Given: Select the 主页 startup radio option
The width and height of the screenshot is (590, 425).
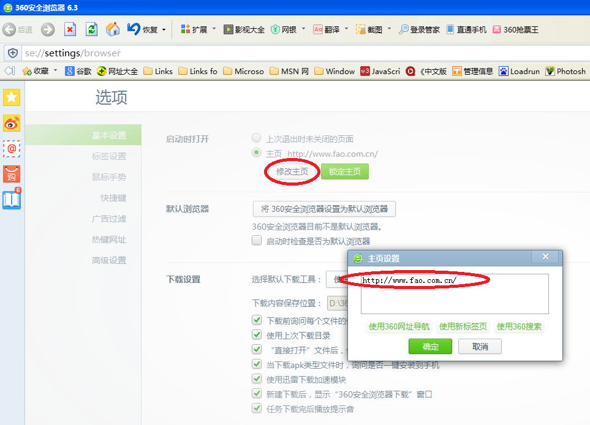Looking at the screenshot, I should click(x=256, y=152).
